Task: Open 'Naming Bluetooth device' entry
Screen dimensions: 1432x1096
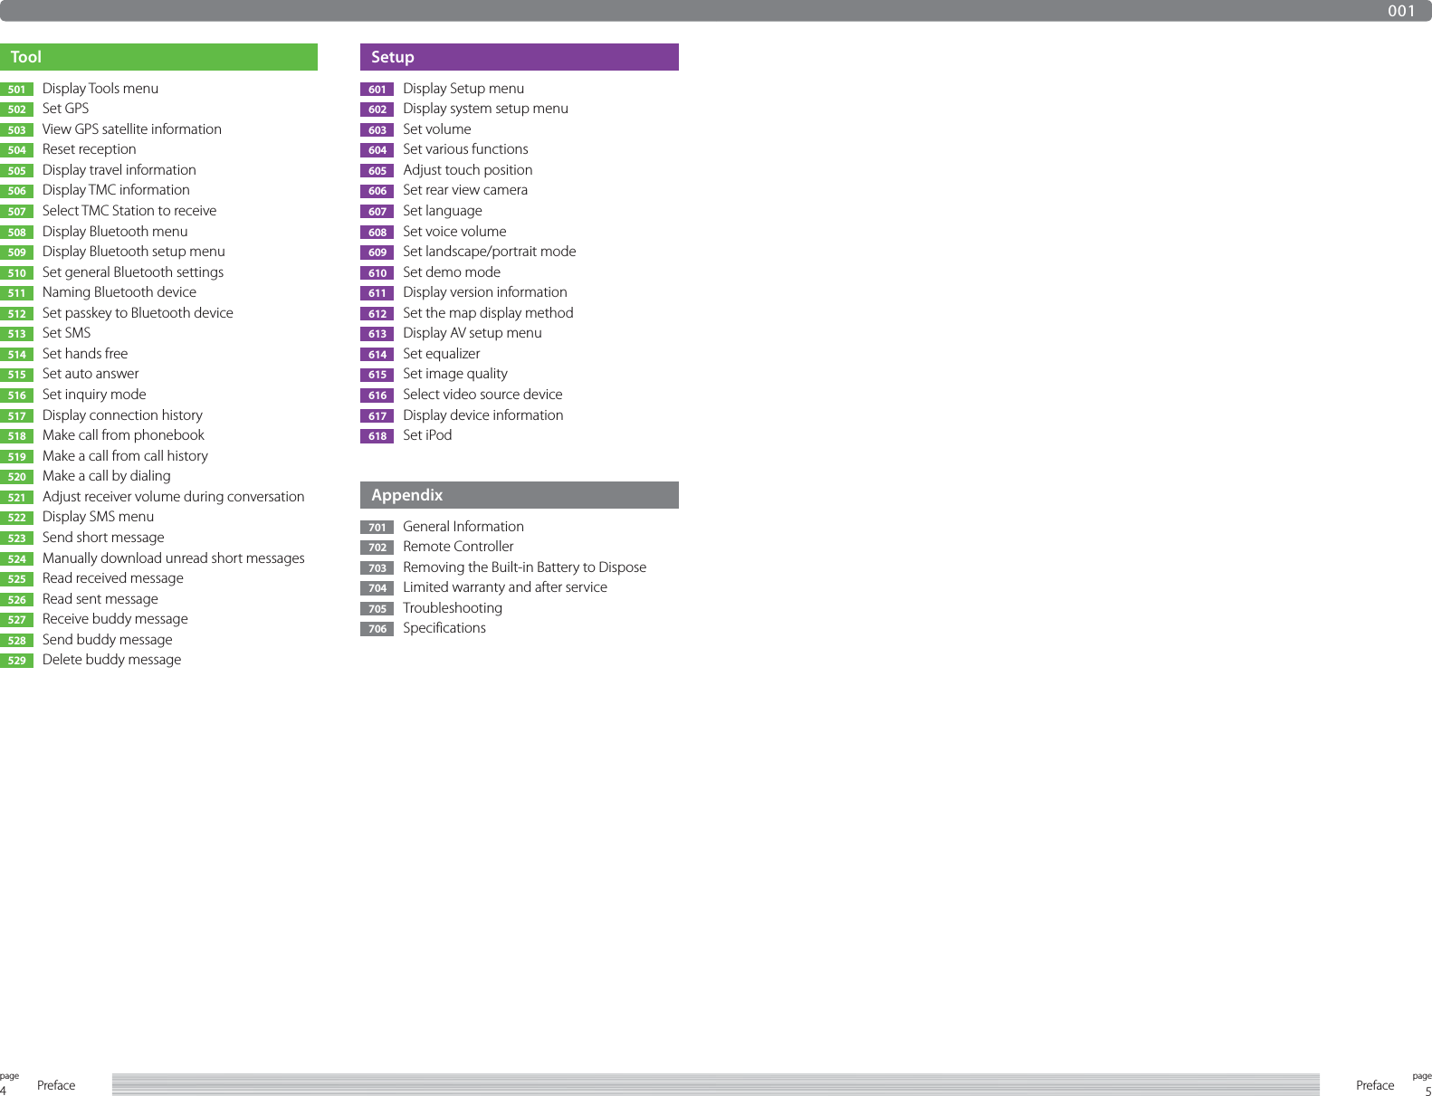Action: [x=119, y=292]
